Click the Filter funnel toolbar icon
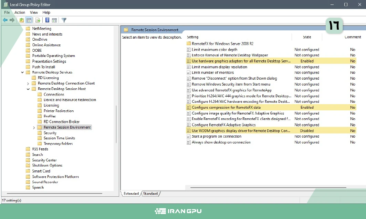Viewport: 366px width, 219px height. (64, 20)
